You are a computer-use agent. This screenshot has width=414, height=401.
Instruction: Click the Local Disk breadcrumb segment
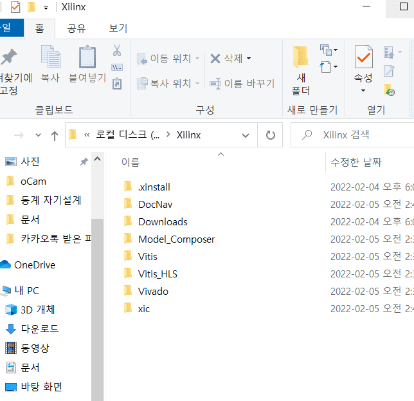click(127, 135)
